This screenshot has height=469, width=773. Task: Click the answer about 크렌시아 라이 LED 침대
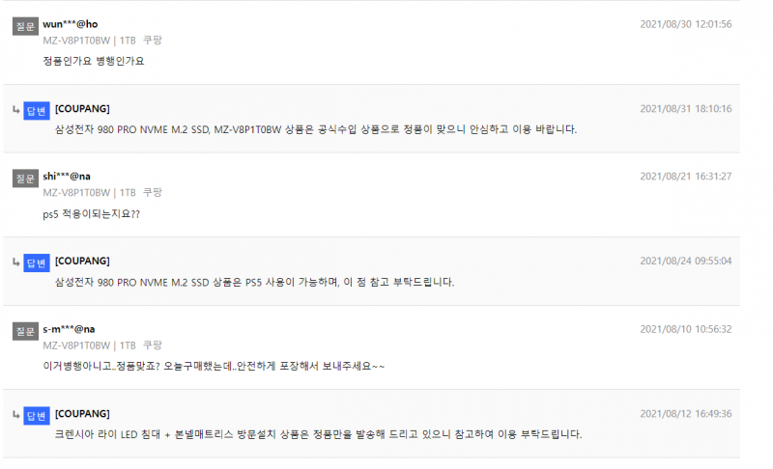(x=319, y=434)
